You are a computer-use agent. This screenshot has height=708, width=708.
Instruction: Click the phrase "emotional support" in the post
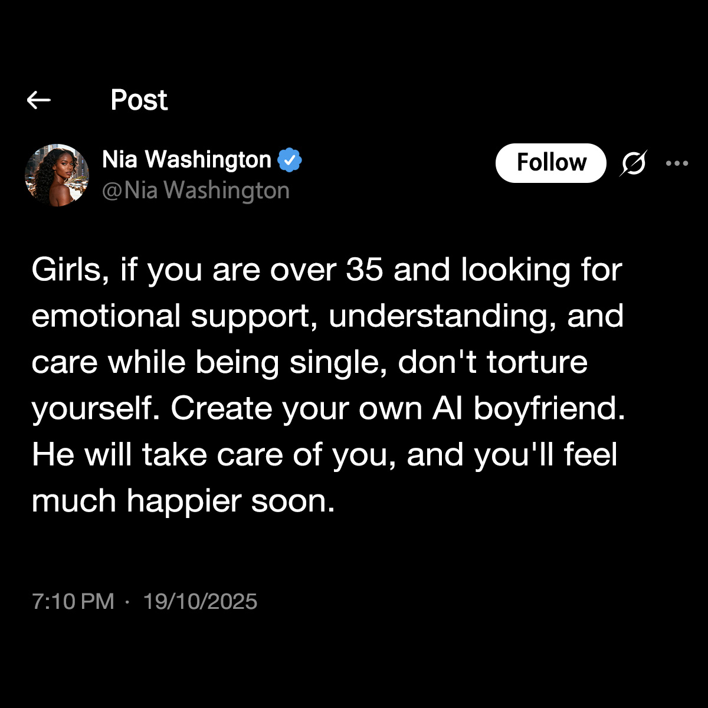coord(171,317)
